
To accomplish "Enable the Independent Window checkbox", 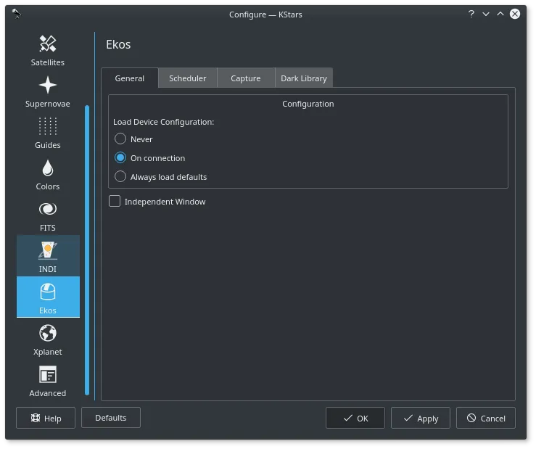I will (x=157, y=202).
